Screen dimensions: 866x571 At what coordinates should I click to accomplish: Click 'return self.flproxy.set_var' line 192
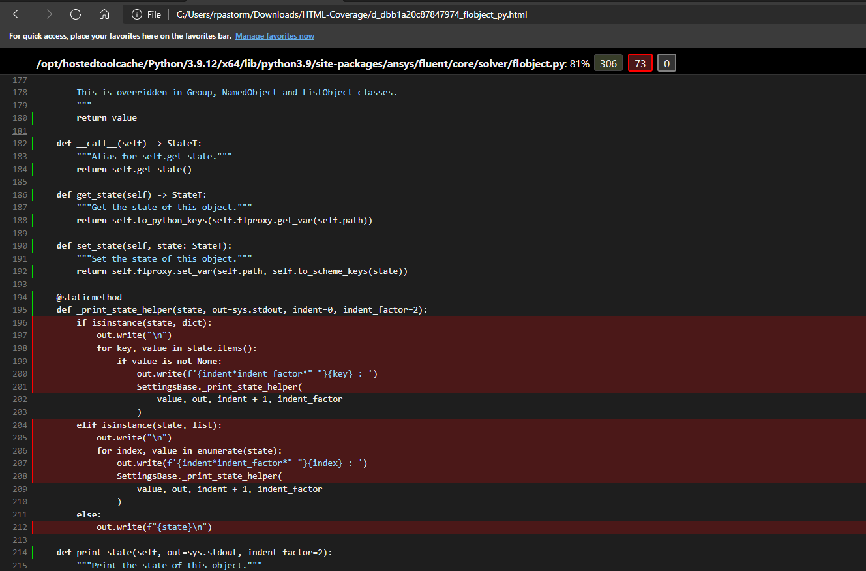coord(242,271)
